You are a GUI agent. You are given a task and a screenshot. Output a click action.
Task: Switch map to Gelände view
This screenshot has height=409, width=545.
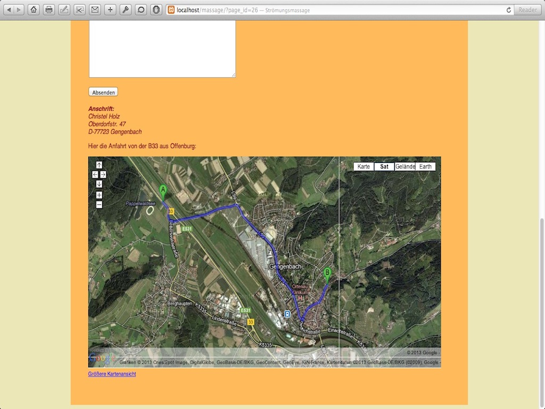[405, 167]
